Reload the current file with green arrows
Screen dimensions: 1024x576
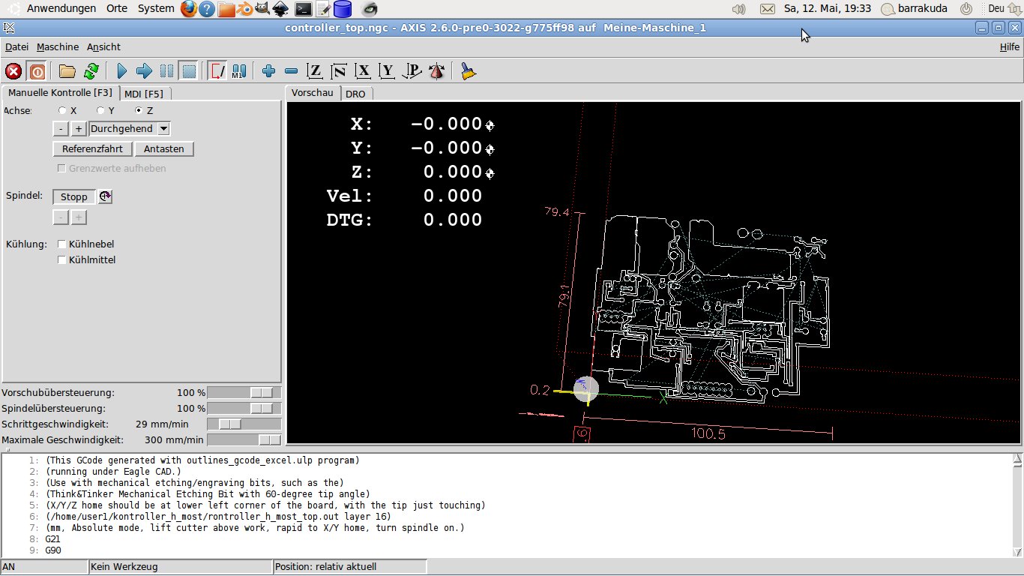91,71
